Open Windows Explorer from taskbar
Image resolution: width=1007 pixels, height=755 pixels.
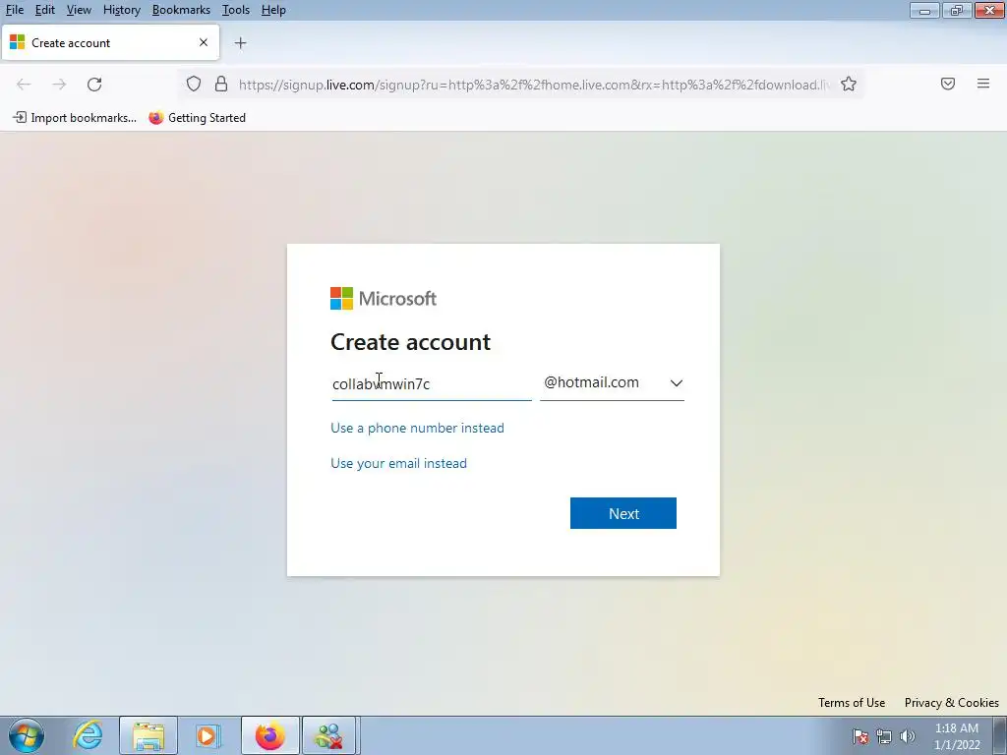pyautogui.click(x=148, y=735)
